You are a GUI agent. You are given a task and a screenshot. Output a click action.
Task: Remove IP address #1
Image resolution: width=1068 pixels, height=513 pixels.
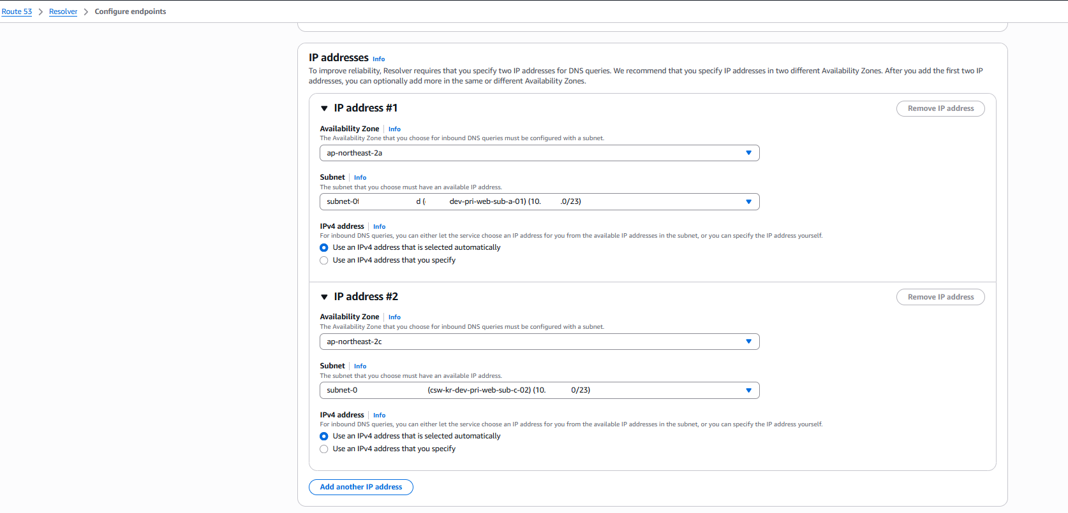(x=940, y=108)
